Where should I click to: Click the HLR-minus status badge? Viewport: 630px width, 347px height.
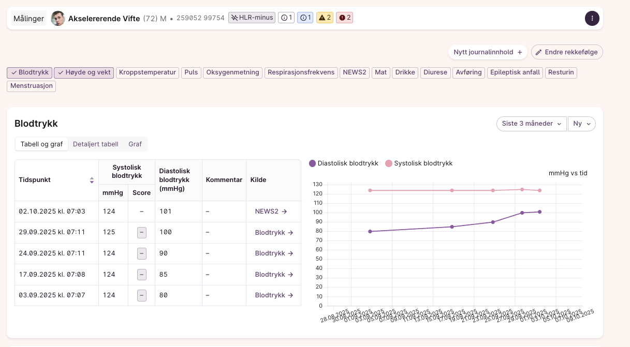pos(252,18)
